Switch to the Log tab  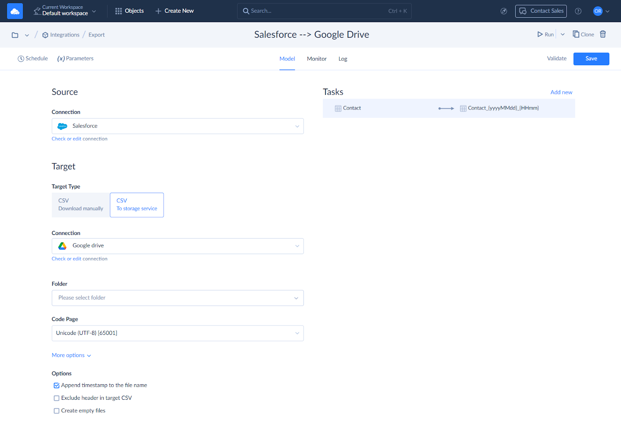tap(343, 59)
